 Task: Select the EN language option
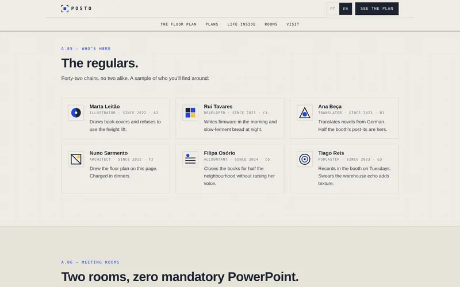[x=346, y=9]
